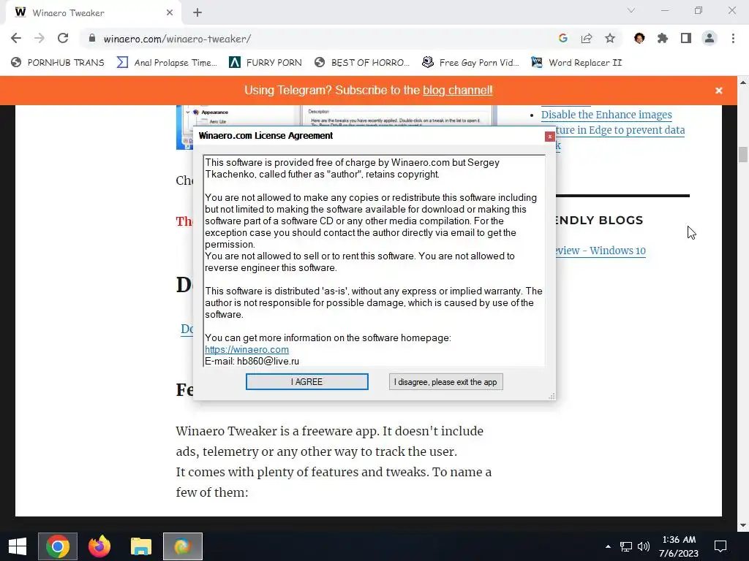
Task: Open the volume control tray icon
Action: pyautogui.click(x=644, y=546)
